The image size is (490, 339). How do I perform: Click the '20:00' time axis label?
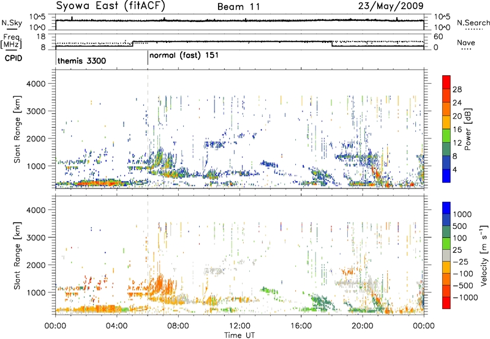363,326
